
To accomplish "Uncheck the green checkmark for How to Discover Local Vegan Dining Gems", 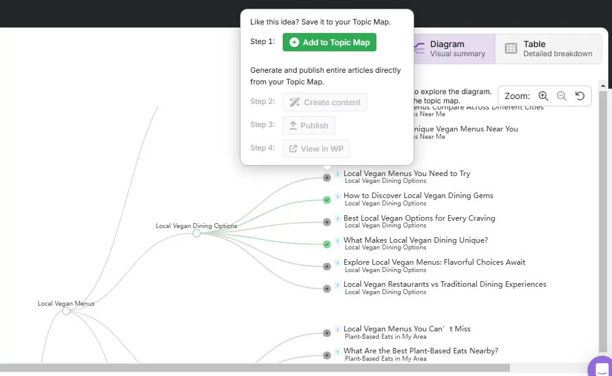I will tap(327, 200).
